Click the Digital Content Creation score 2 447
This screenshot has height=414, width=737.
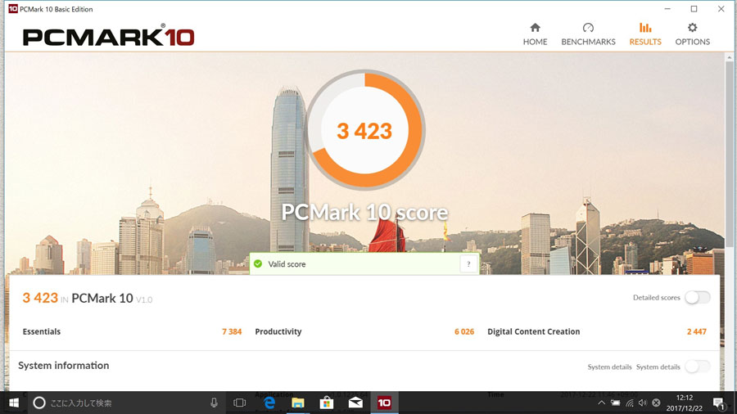pyautogui.click(x=697, y=331)
